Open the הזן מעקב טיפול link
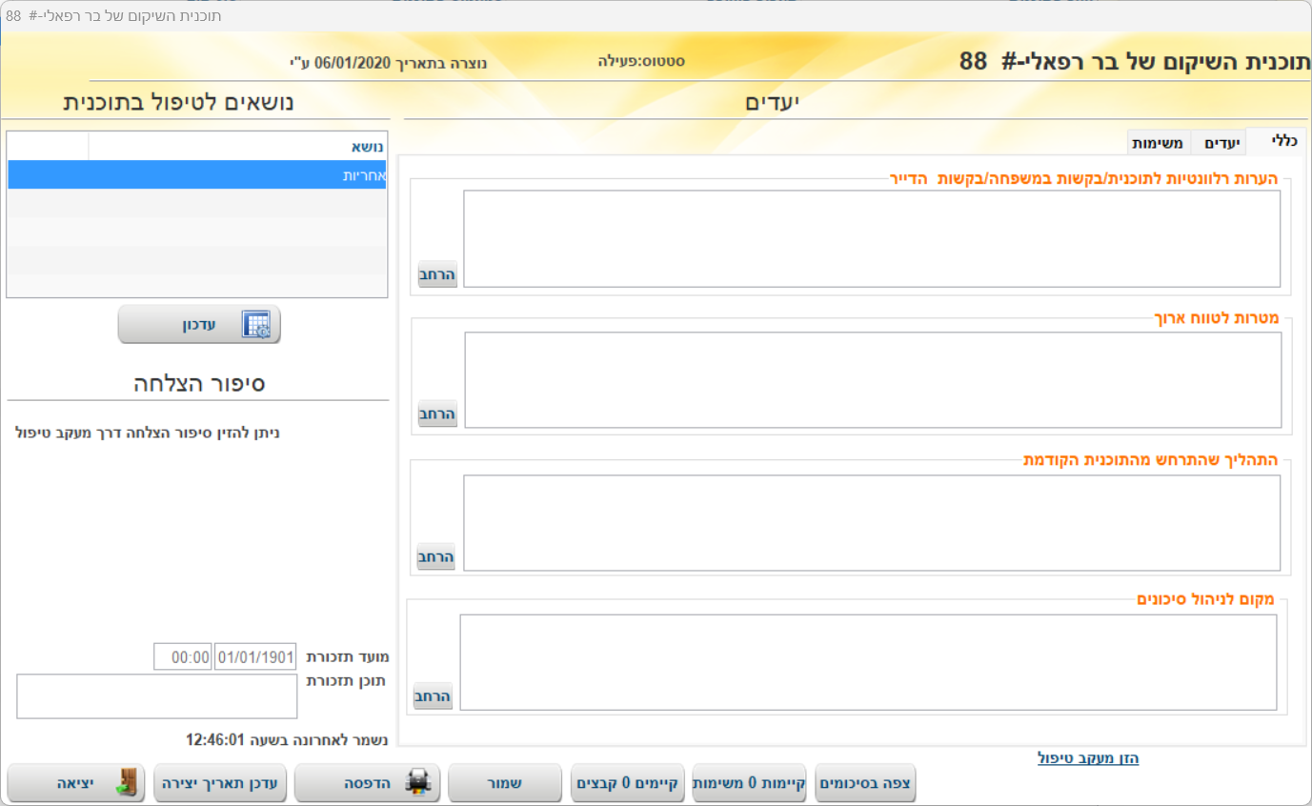 point(1087,758)
